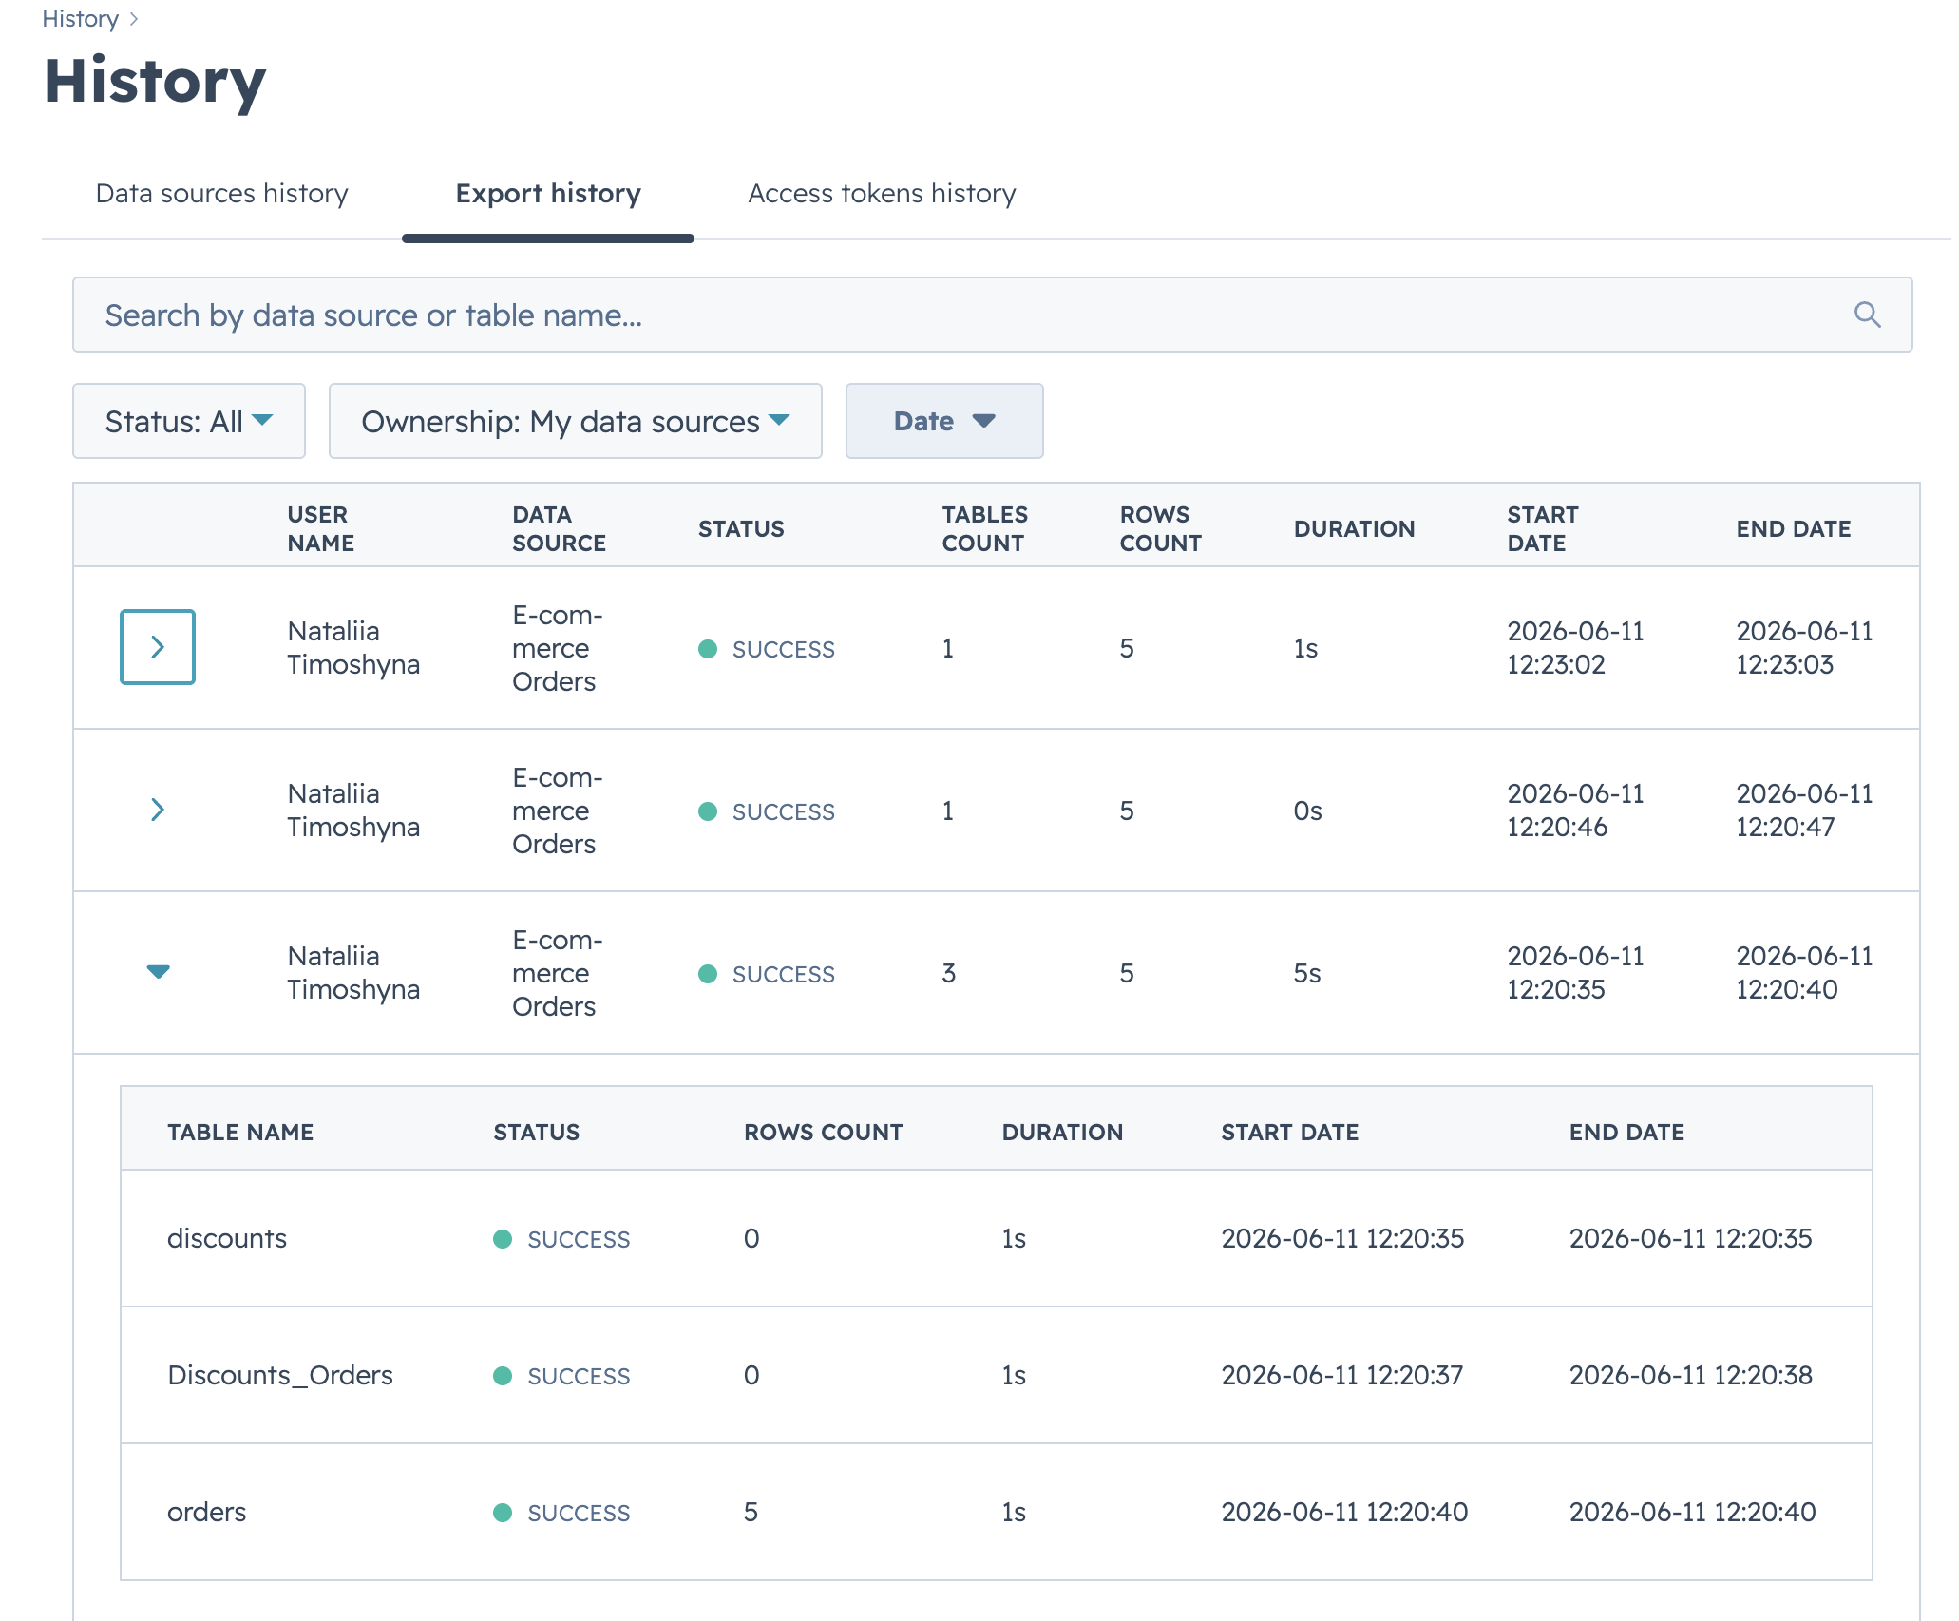Click the 0s duration value
The width and height of the screenshot is (1959, 1621).
(1307, 810)
